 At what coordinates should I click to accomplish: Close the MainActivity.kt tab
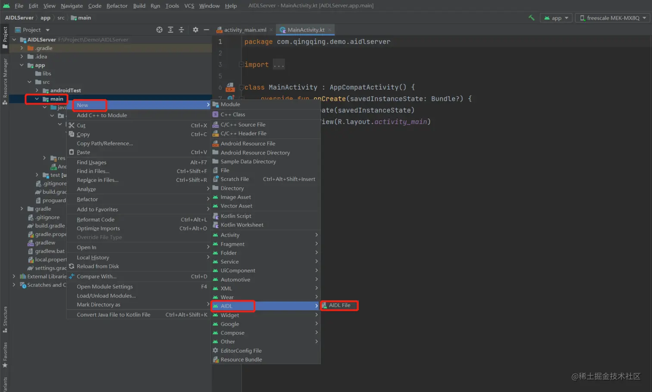[330, 30]
